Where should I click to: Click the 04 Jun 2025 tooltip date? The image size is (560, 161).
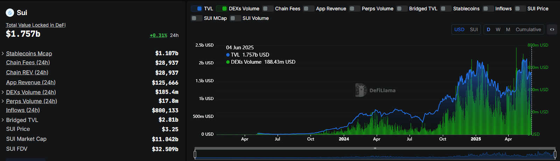(240, 48)
